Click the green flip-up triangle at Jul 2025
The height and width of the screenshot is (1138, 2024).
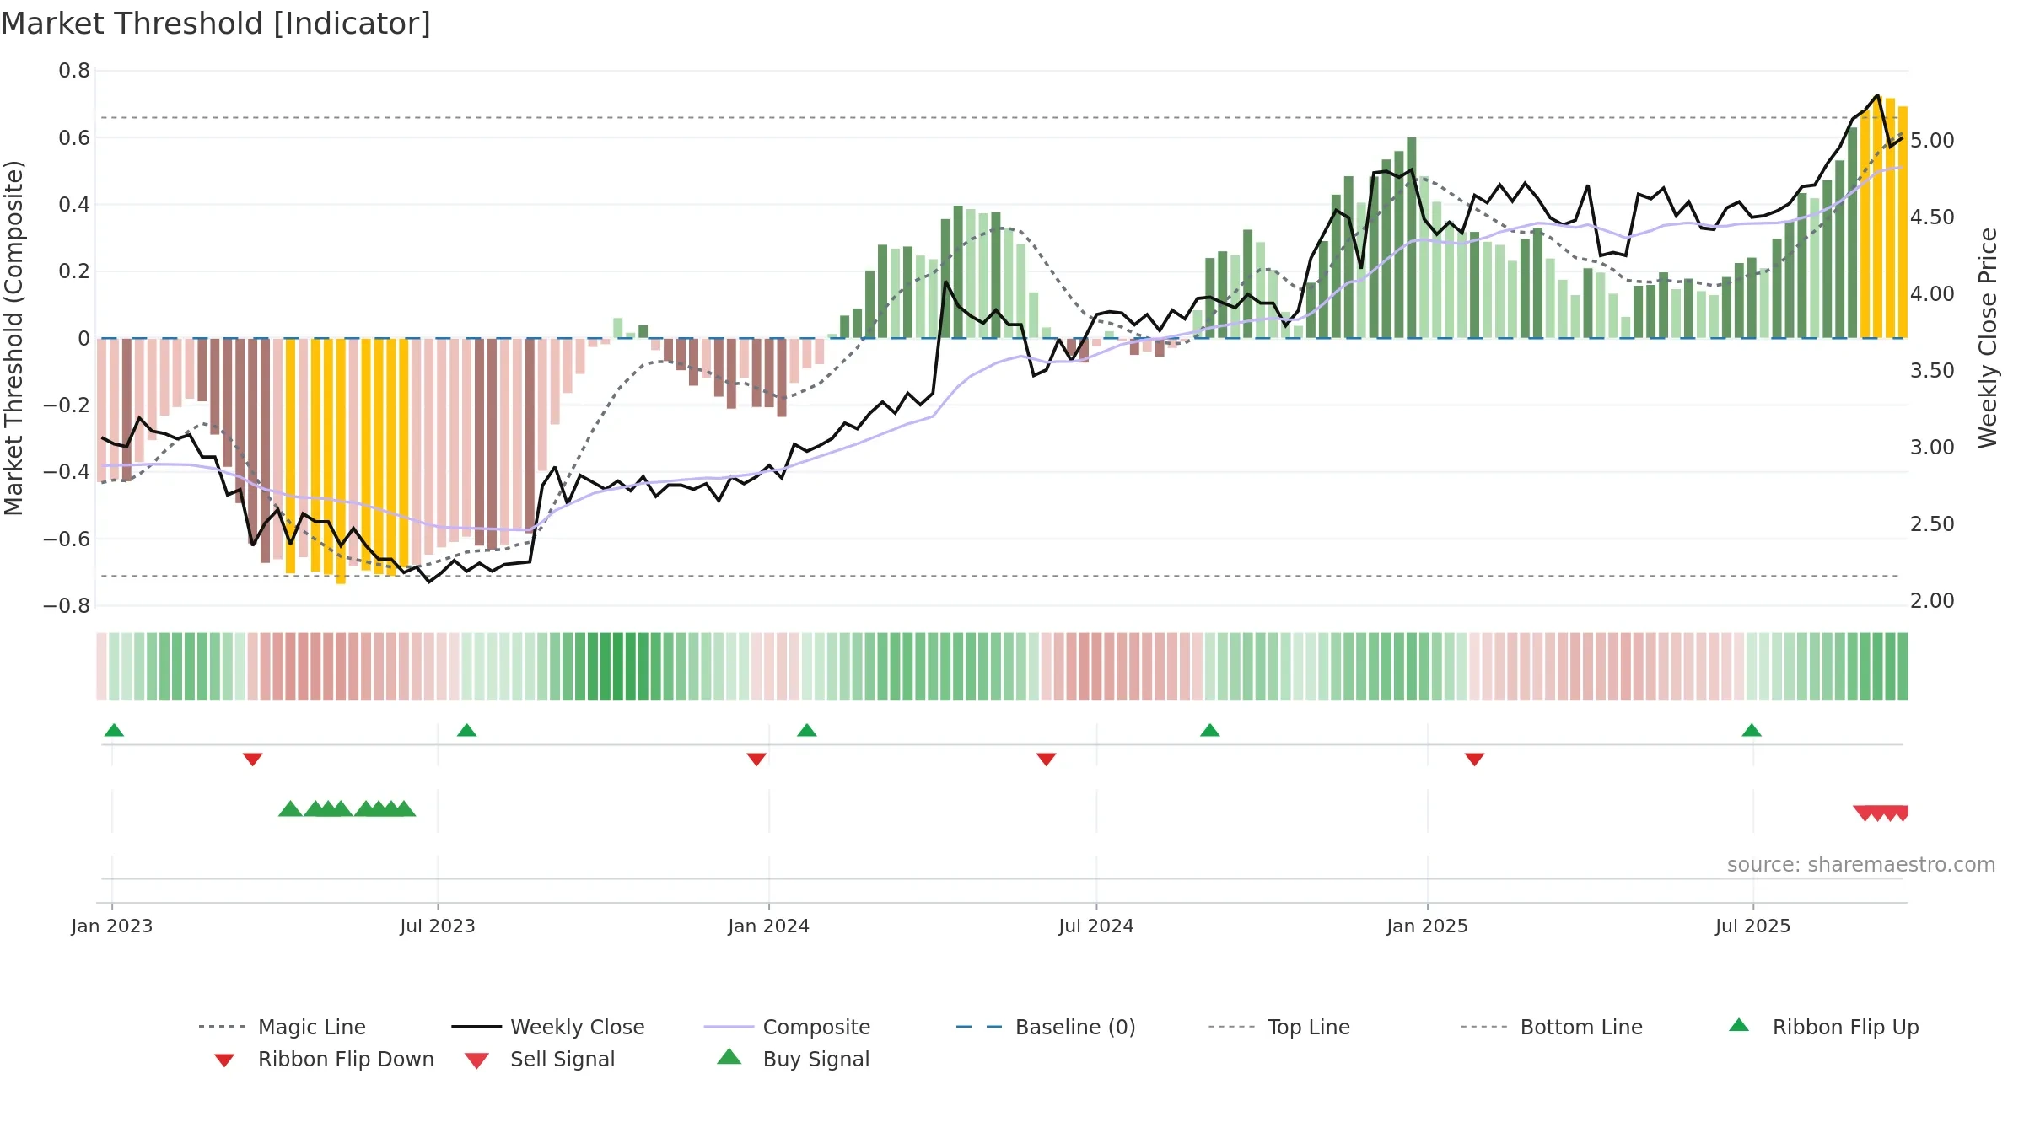click(1751, 730)
